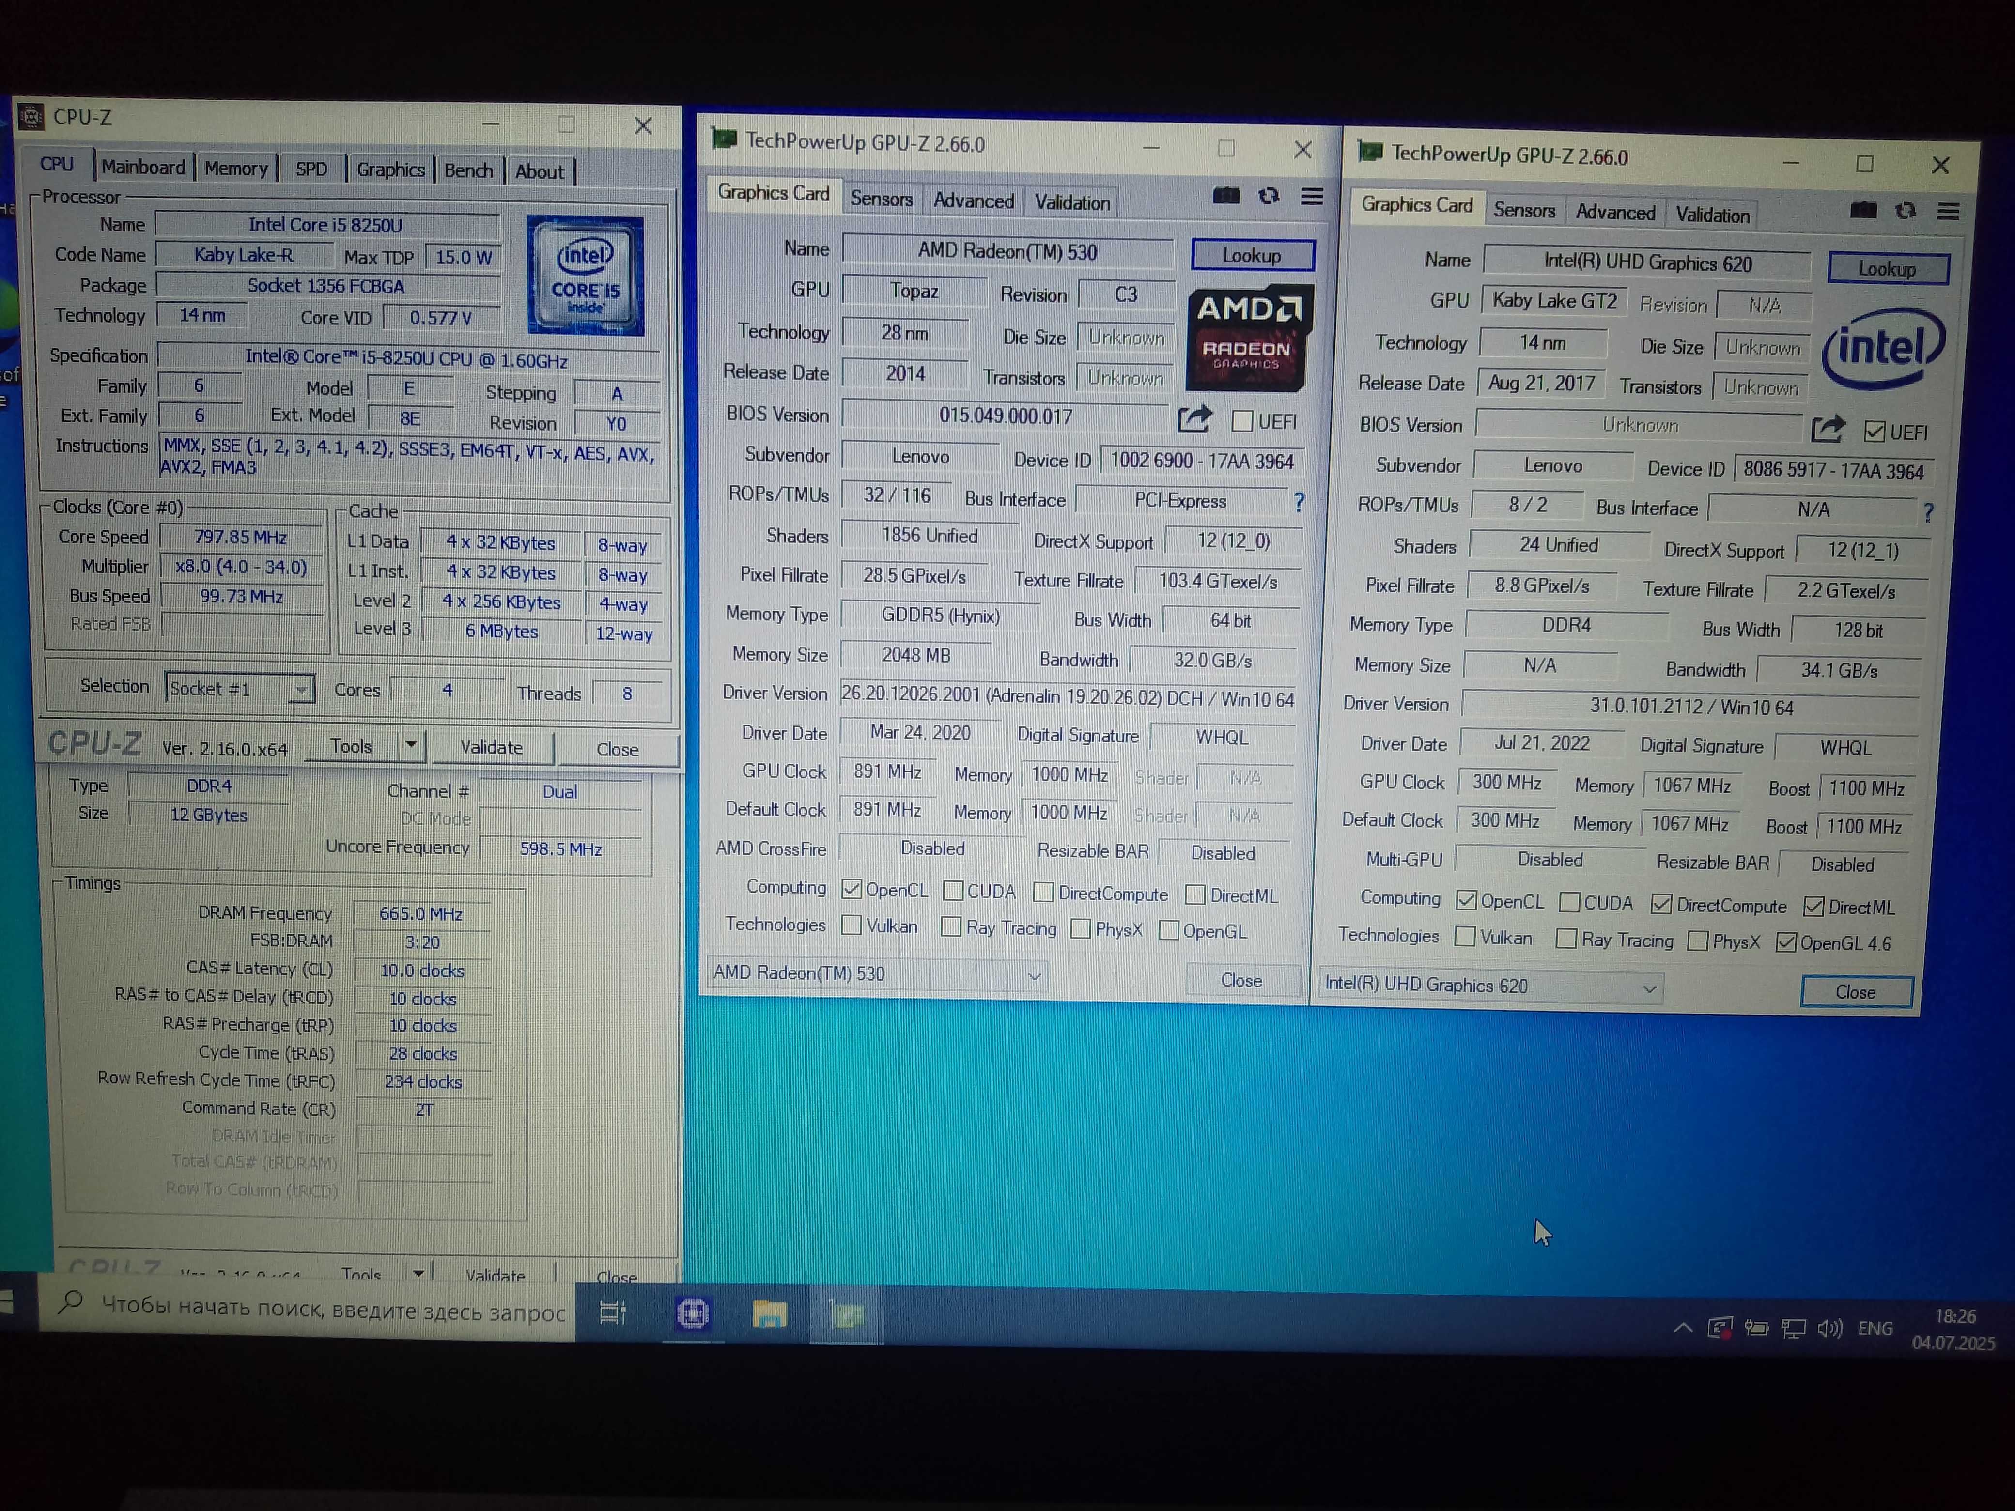Click the clock showing 18:26 in the tray
Image resolution: width=2015 pixels, height=1511 pixels.
click(1955, 1316)
